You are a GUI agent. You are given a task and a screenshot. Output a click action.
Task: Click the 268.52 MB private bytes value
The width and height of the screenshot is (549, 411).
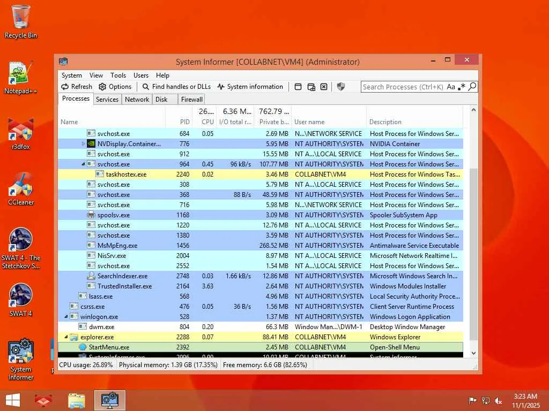(274, 245)
